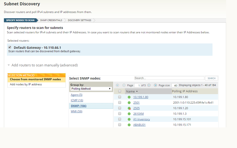The height and width of the screenshot is (148, 237).
Task: Click the status icon of node 2610XM
Action: tap(129, 114)
